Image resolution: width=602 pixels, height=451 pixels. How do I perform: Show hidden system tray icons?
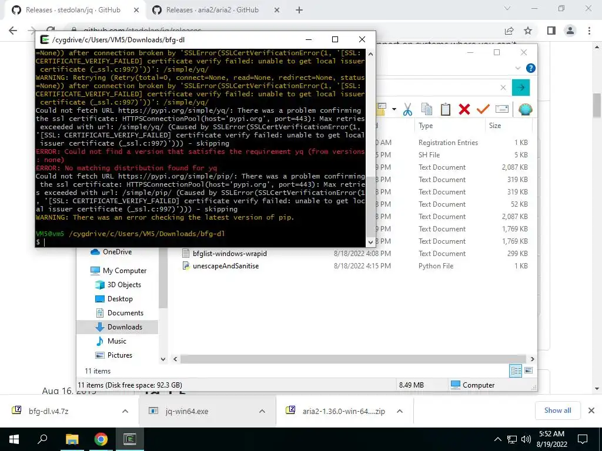tap(497, 439)
